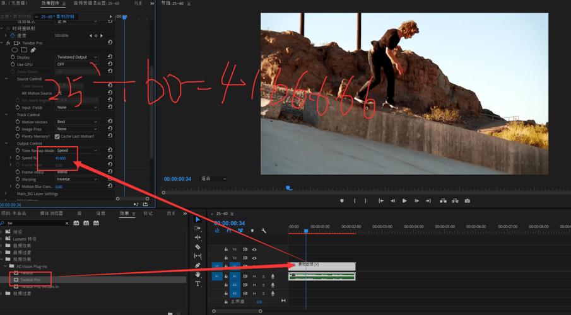The height and width of the screenshot is (315, 571).
Task: Mute audio track A1
Action: [254, 277]
